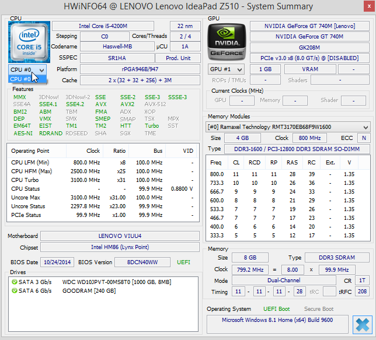Click the SSE4.2 feature label
This screenshot has width=376, height=340.
point(75,104)
